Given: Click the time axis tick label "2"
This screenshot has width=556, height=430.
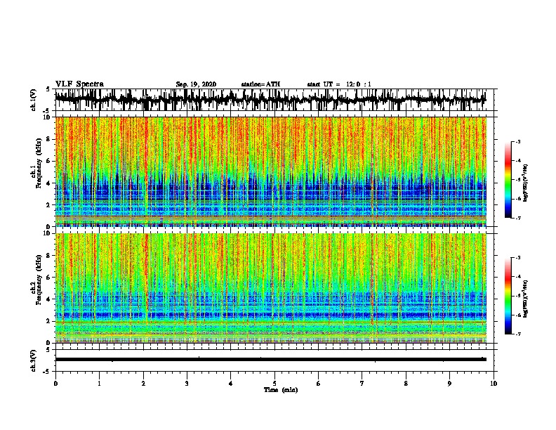Looking at the screenshot, I should click(x=143, y=384).
